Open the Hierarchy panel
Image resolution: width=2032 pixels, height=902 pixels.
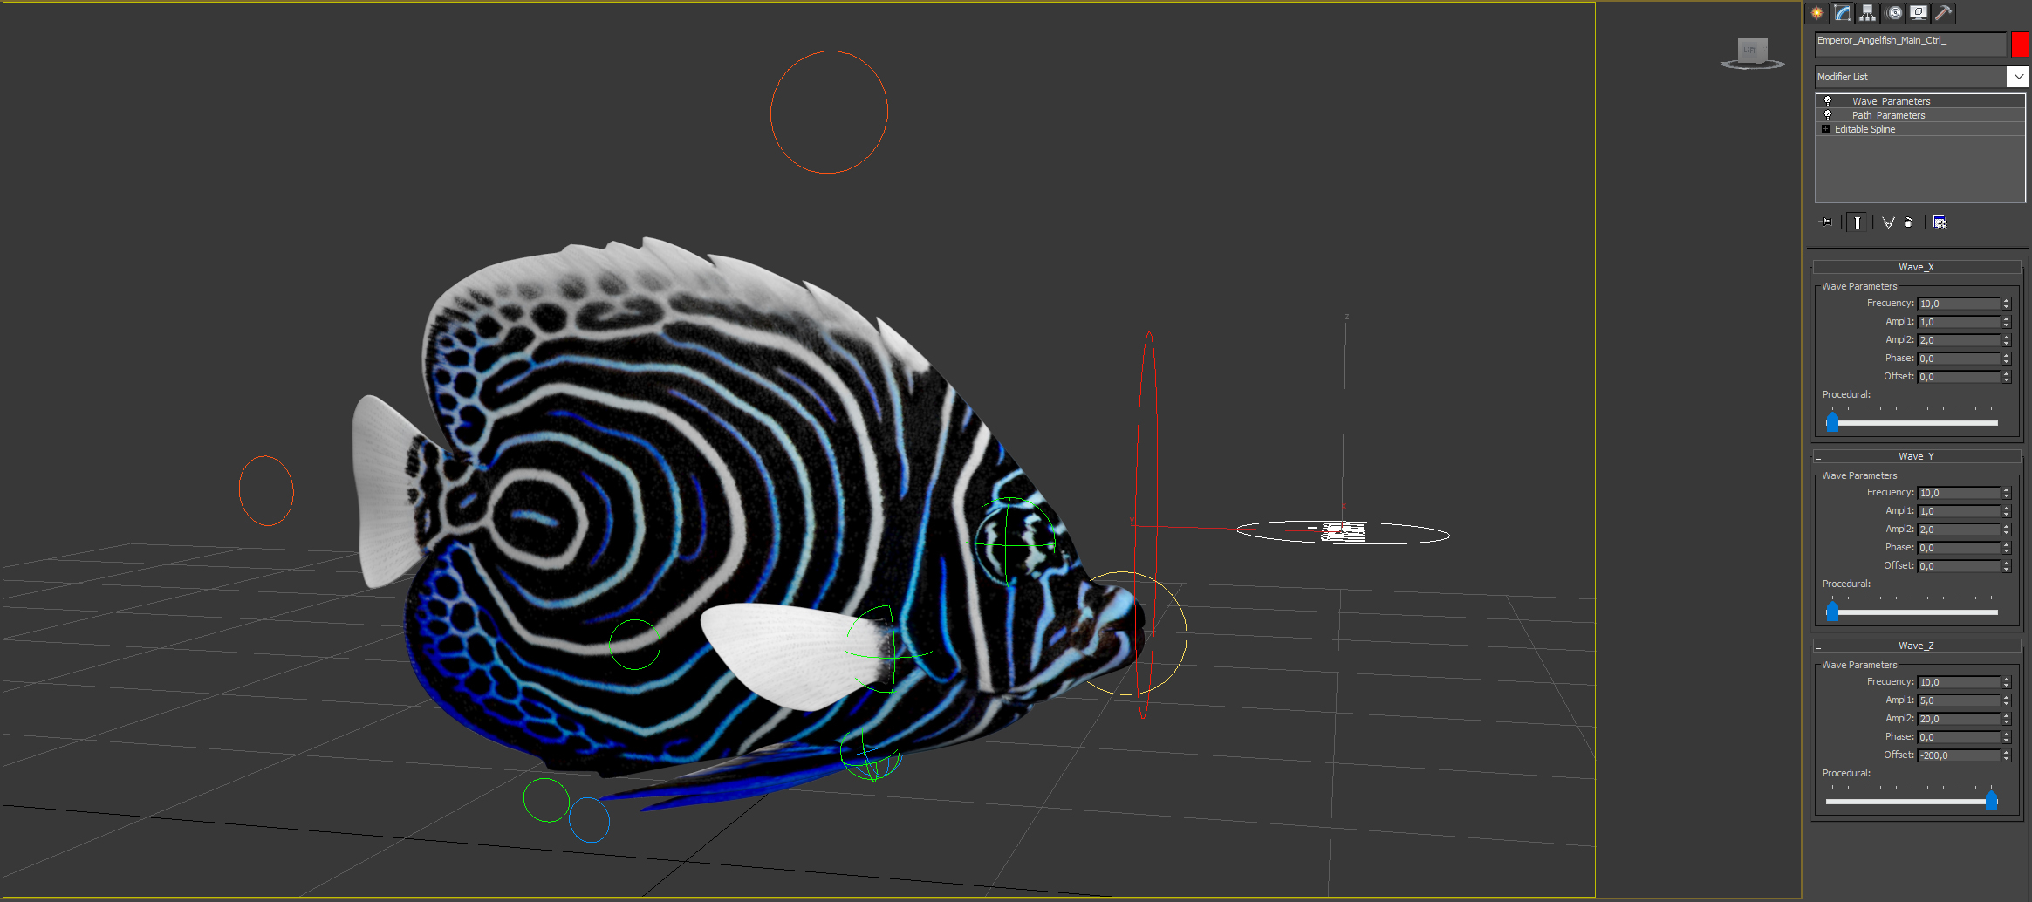(x=1867, y=12)
